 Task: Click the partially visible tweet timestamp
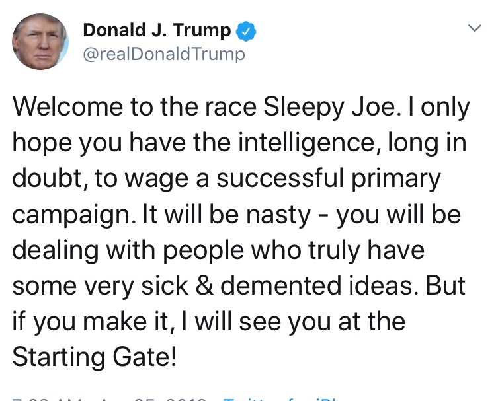106,398
